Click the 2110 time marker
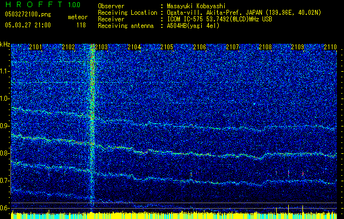344x219 pixels. (x=330, y=48)
